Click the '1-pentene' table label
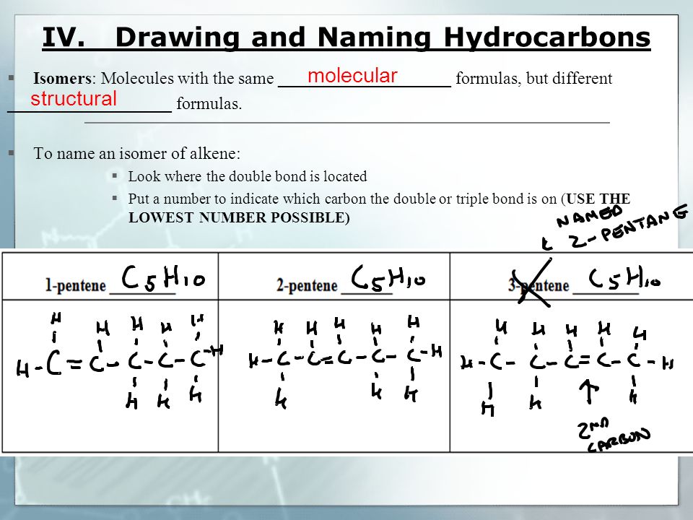Viewport: 693px width, 520px height. click(x=76, y=285)
